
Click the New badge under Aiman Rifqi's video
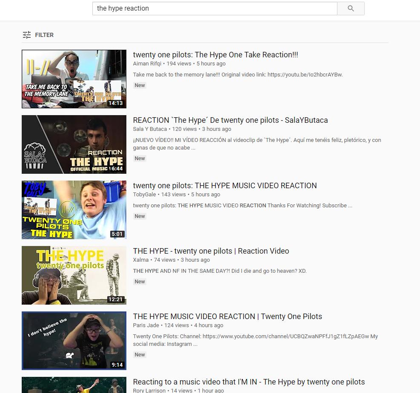click(x=140, y=85)
